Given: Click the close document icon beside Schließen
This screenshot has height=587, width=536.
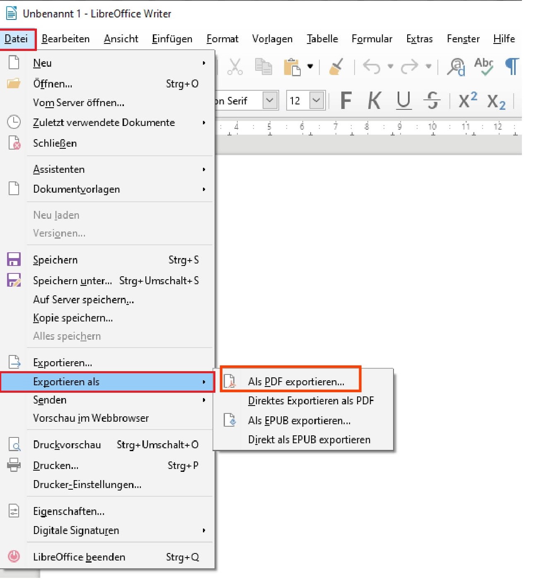Looking at the screenshot, I should click(x=14, y=143).
